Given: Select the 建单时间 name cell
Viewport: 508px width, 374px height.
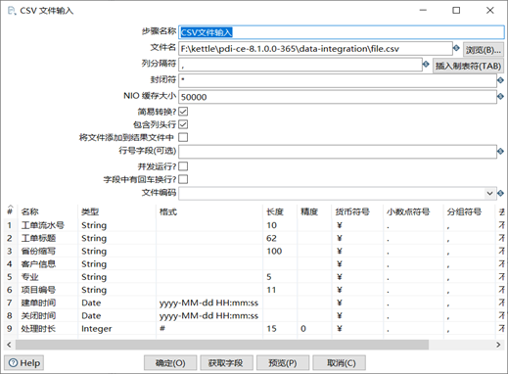Looking at the screenshot, I should point(48,303).
